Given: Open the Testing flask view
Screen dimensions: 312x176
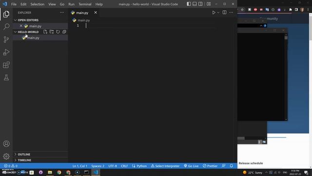Looking at the screenshot, I should pyautogui.click(x=6, y=78).
